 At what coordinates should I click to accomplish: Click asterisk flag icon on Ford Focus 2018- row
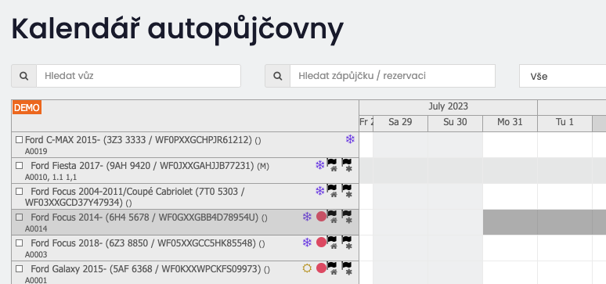coord(347,243)
